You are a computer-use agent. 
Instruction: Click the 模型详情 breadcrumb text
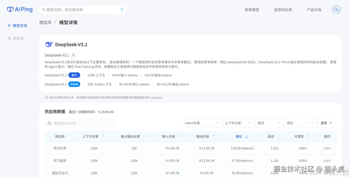tap(68, 23)
